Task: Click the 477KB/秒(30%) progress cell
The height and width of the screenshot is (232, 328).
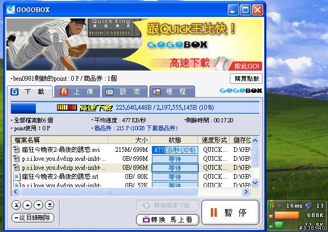Action: [x=175, y=150]
